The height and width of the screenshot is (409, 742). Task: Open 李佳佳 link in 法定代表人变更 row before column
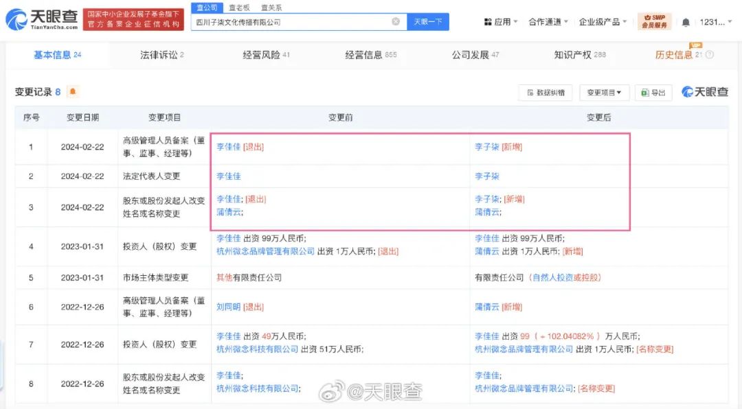229,176
